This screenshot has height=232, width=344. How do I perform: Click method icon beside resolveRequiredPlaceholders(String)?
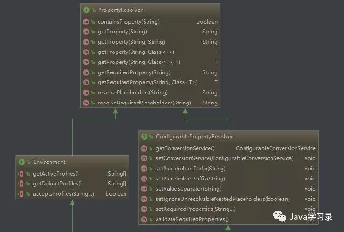click(x=86, y=103)
